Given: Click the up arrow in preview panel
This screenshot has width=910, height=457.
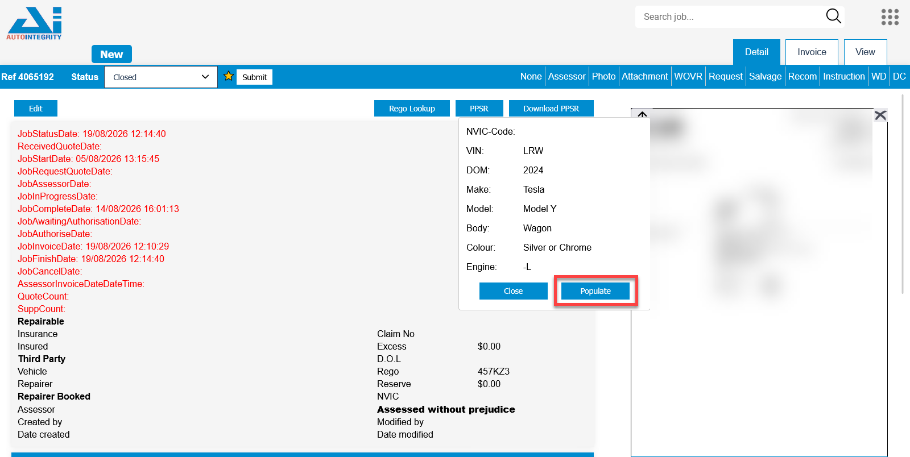Looking at the screenshot, I should pyautogui.click(x=642, y=114).
